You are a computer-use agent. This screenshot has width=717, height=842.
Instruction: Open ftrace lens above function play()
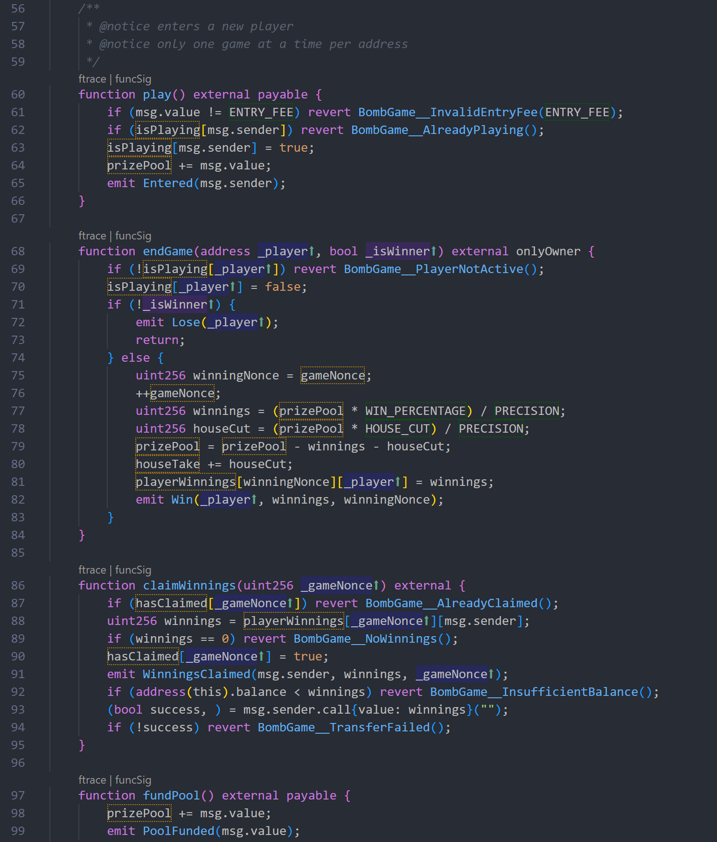[x=92, y=79]
